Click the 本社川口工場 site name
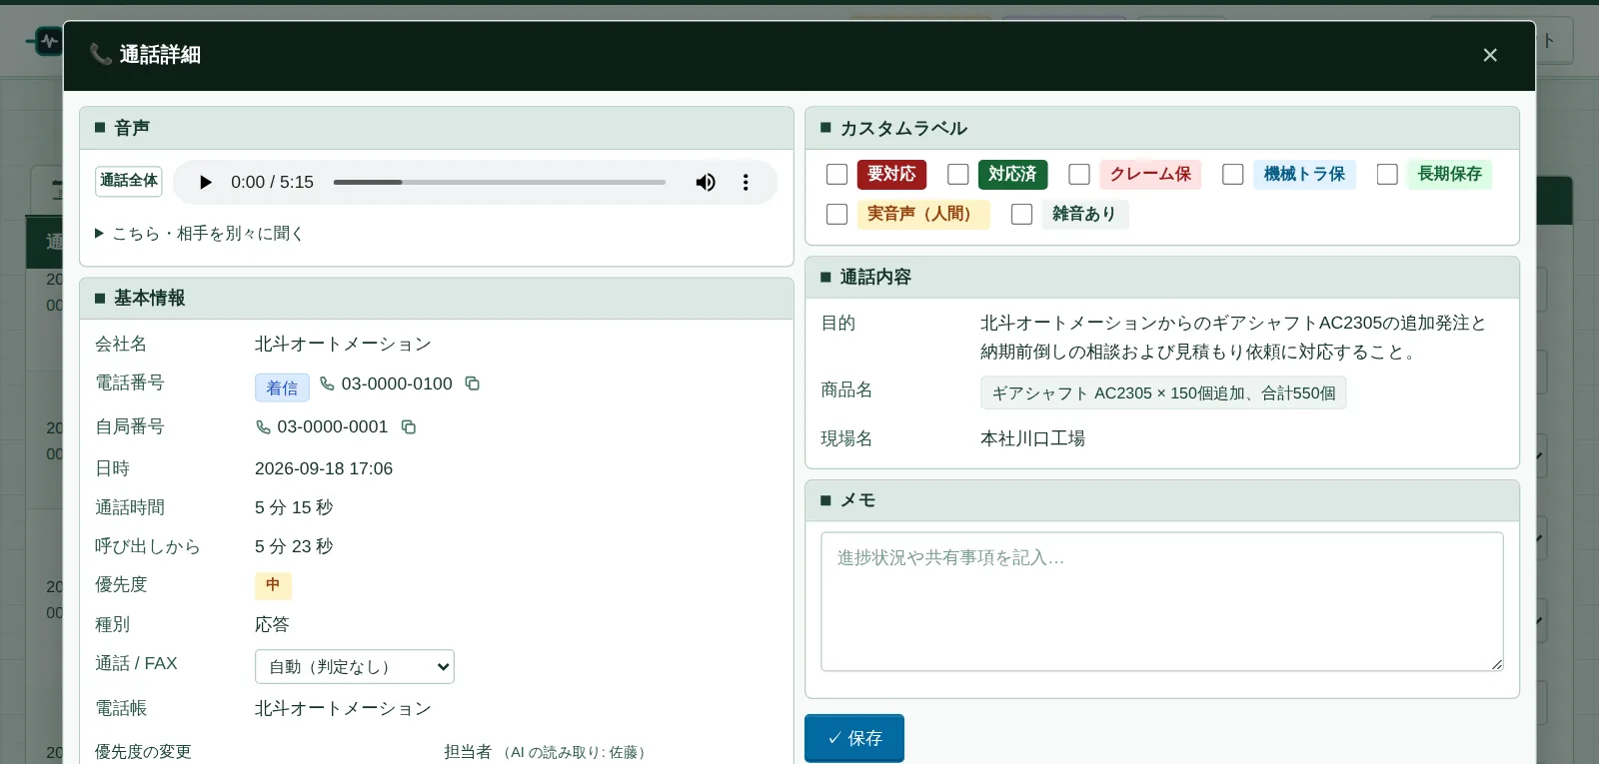Viewport: 1599px width, 764px height. pyautogui.click(x=1032, y=438)
